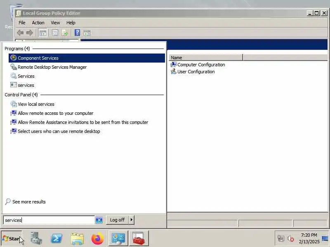Click the Back arrow in Group Policy toolbar
Viewport: 330px width, 247px height.
20,33
